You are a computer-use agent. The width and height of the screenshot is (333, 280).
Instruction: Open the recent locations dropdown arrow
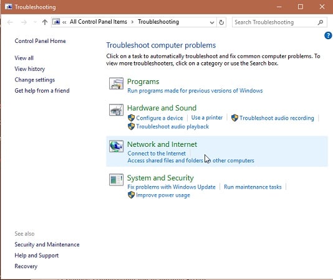(x=35, y=22)
